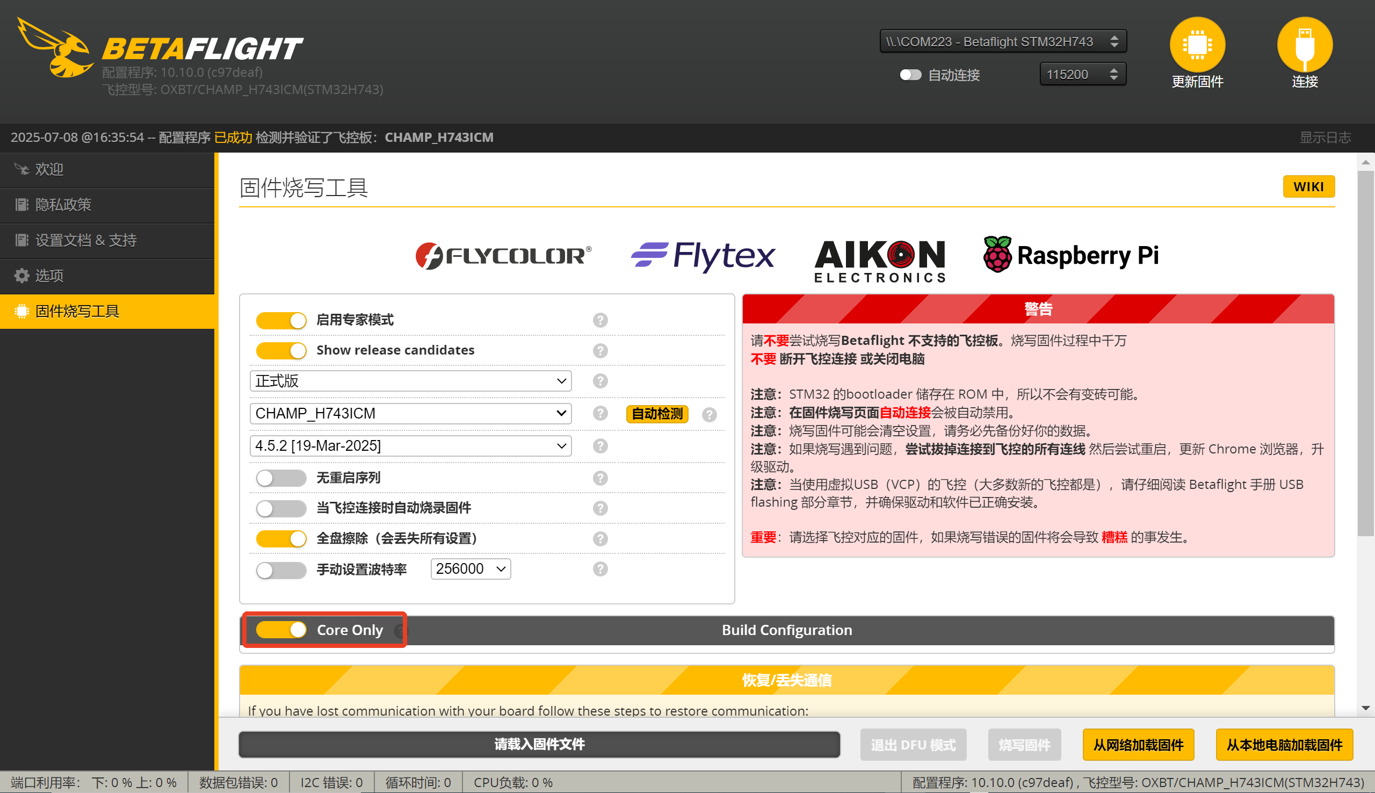1375x793 pixels.
Task: Click the Update Firmware chip icon
Action: point(1197,44)
